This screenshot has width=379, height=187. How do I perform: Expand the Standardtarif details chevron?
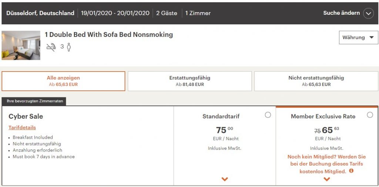(x=225, y=179)
